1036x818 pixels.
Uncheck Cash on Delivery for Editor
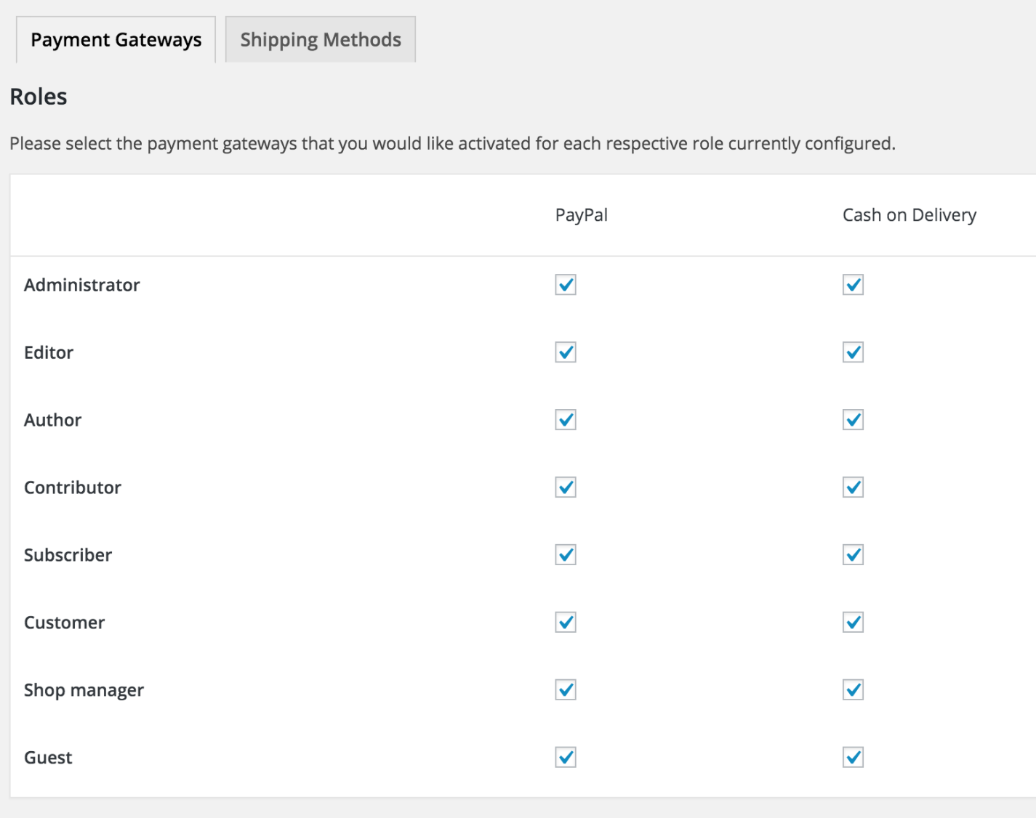click(852, 352)
